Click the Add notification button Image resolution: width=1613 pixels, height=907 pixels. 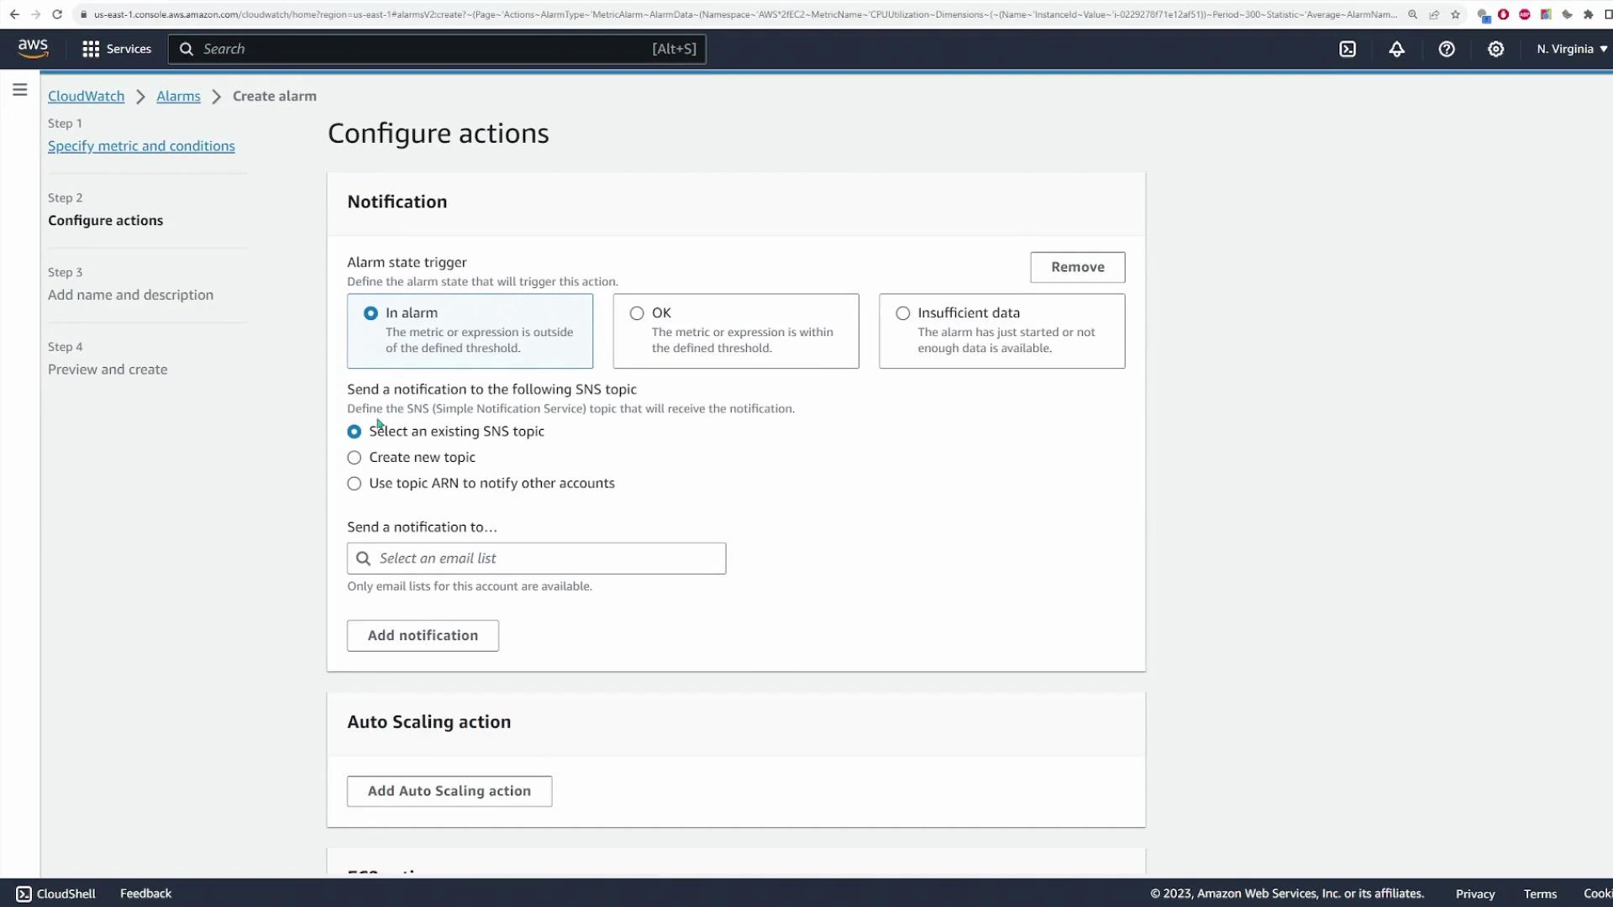point(423,636)
